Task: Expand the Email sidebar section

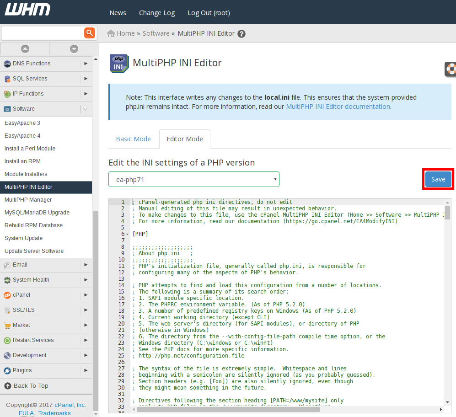Action: (x=86, y=265)
